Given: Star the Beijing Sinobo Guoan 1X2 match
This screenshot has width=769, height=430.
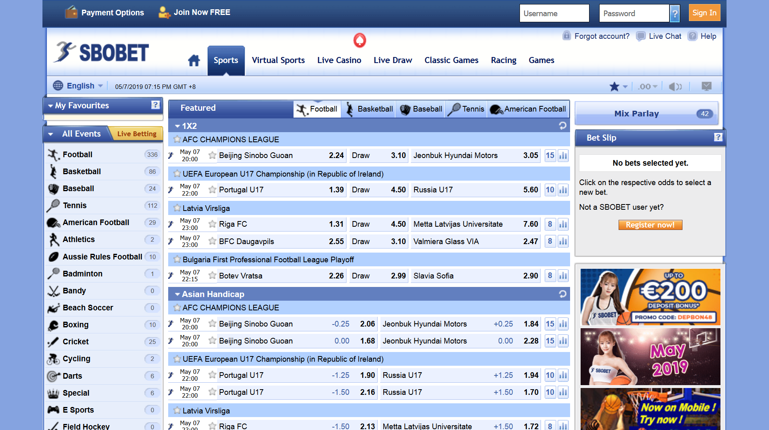Looking at the screenshot, I should coord(212,155).
